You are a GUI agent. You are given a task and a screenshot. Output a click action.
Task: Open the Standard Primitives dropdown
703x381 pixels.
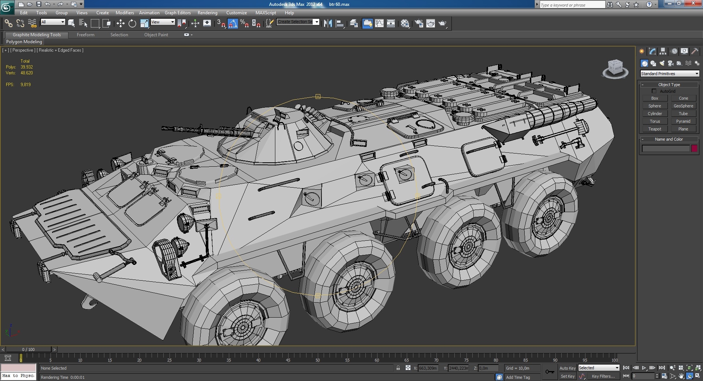tap(670, 74)
